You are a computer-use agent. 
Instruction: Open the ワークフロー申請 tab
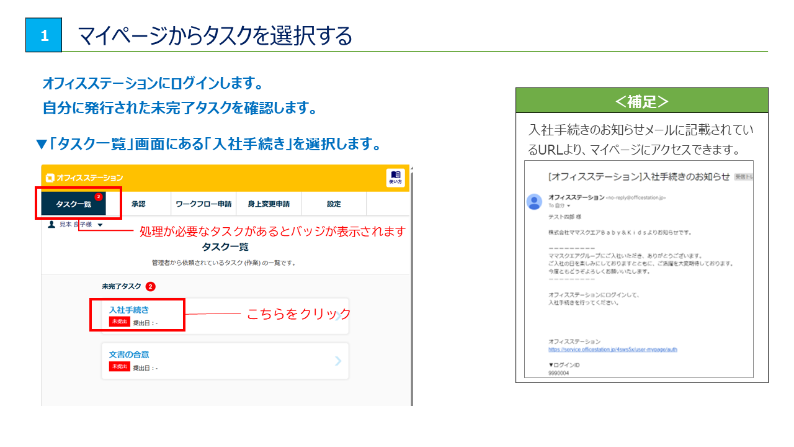click(203, 204)
